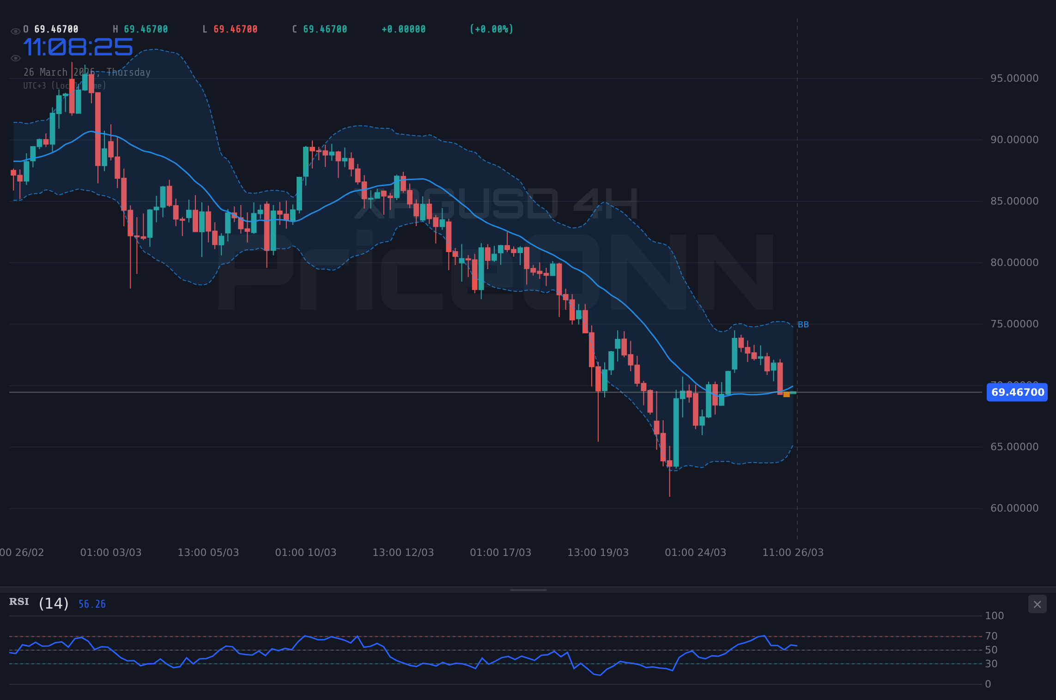Click the 11:00 26/03 time axis label

793,552
